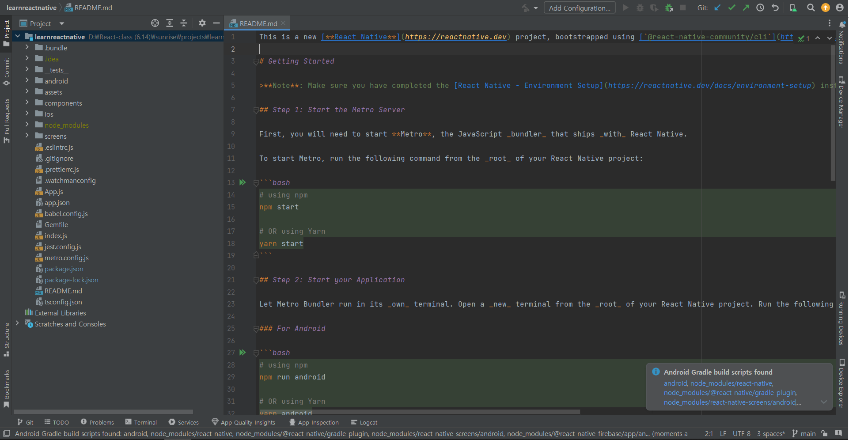Click the Run play icon
This screenshot has width=849, height=440.
click(x=625, y=8)
